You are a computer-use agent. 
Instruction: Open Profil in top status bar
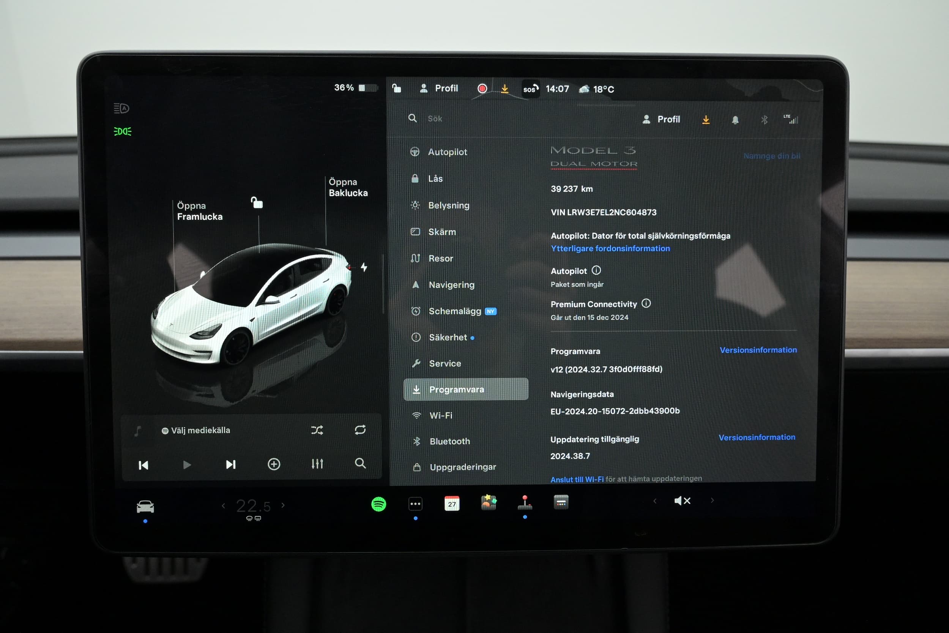click(x=439, y=88)
